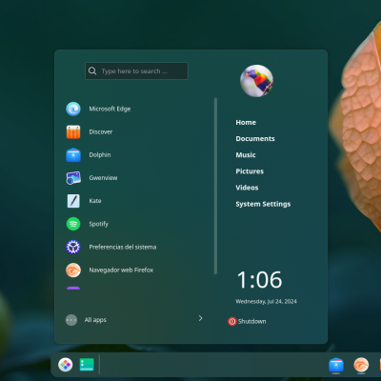Focus the 'Type here to search' field
Viewport: 381px width, 381px height.
click(x=136, y=70)
